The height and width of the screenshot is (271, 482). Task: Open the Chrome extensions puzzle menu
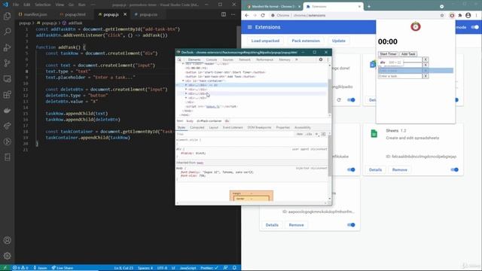pos(460,15)
